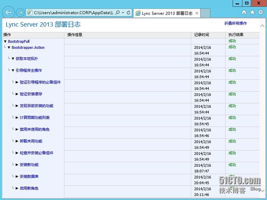Screen dimensions: 267x200
Task: Select the Lync Server 2013 部署日志 tab
Action: [167, 13]
